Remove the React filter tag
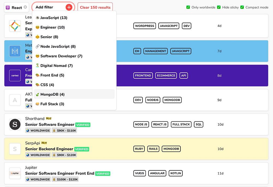273x187 pixels. [25, 7]
